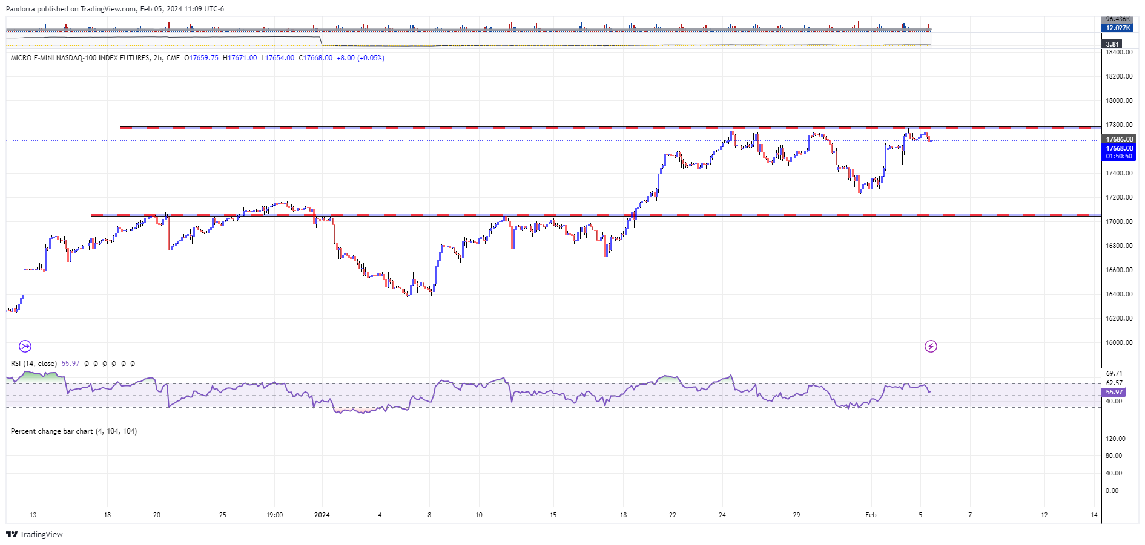
Task: Click the 16600.00 price axis tick
Action: [1119, 270]
